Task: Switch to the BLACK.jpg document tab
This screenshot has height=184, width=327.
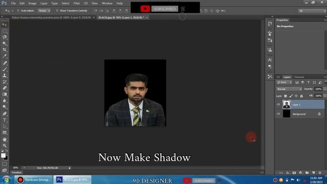Action: coord(121,17)
